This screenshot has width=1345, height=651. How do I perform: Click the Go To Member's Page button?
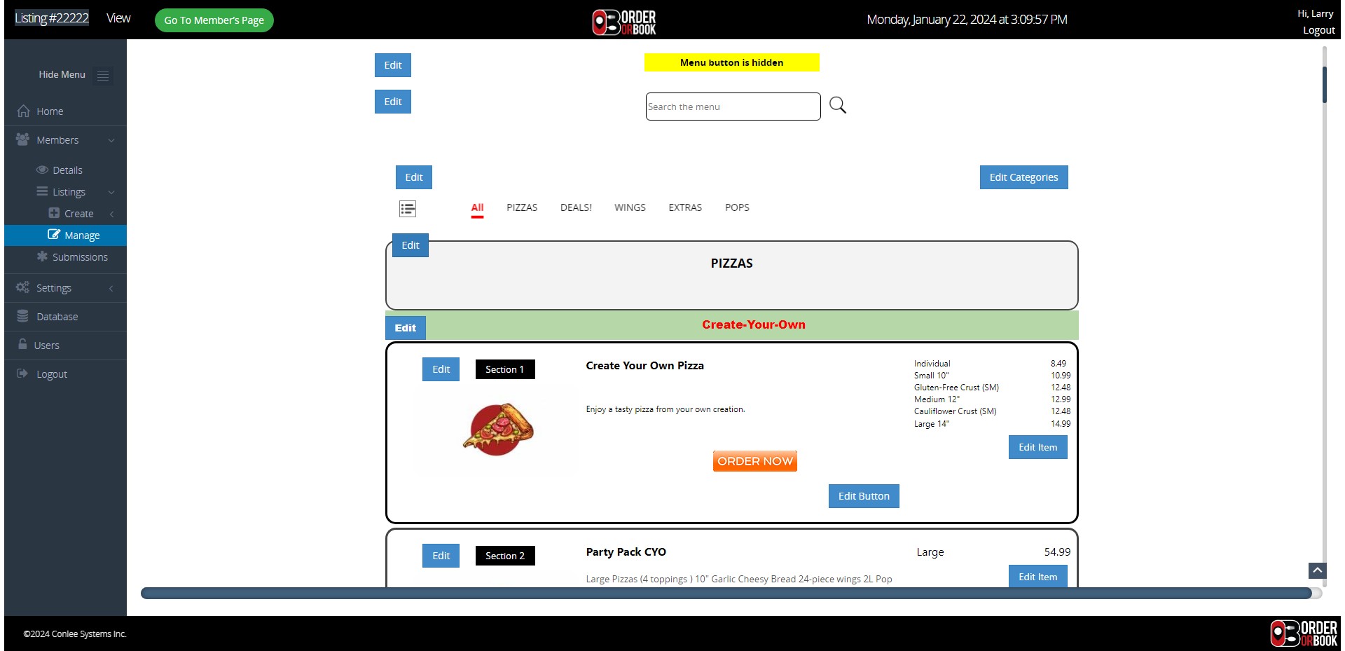click(214, 20)
